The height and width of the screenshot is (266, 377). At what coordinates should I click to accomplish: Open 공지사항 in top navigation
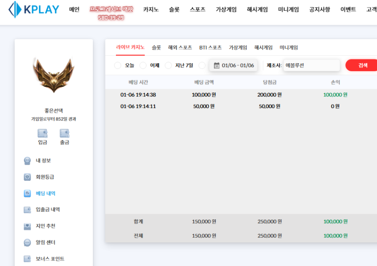pyautogui.click(x=320, y=9)
